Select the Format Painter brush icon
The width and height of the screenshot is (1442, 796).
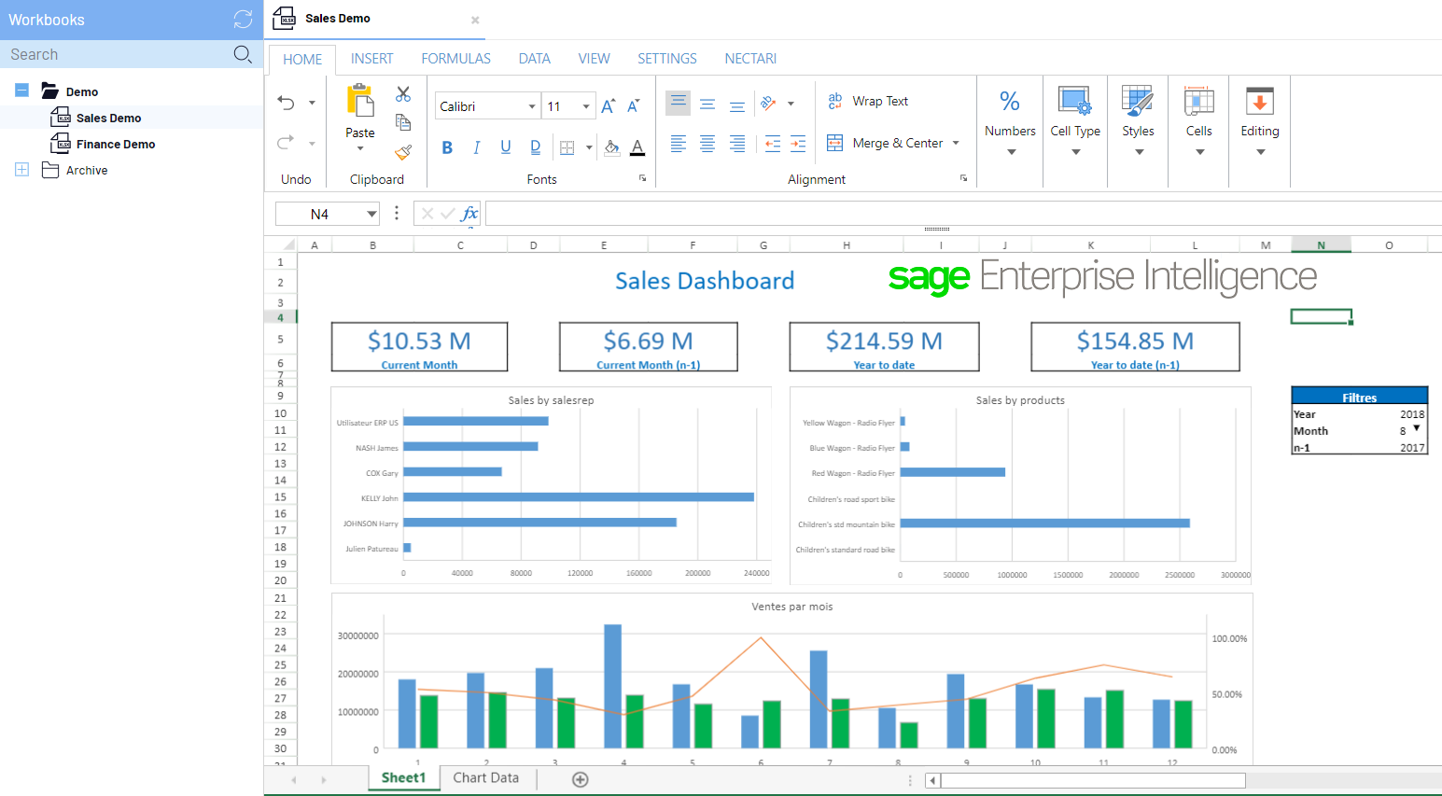(x=403, y=151)
